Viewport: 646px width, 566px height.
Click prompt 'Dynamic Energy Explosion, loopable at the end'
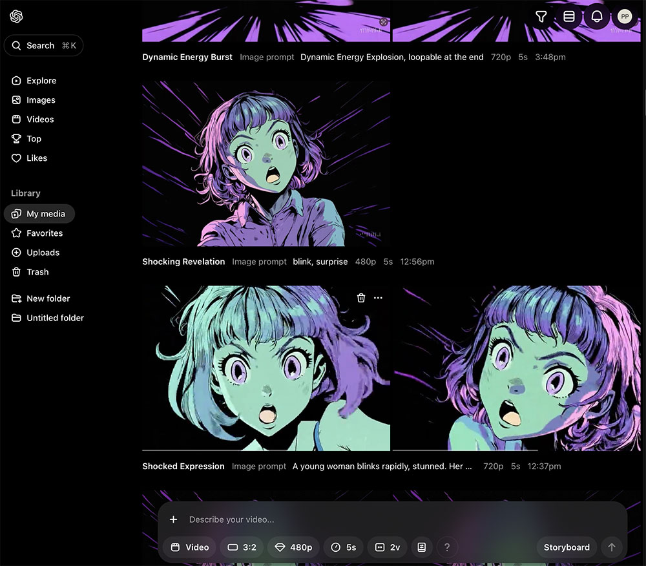pos(392,57)
